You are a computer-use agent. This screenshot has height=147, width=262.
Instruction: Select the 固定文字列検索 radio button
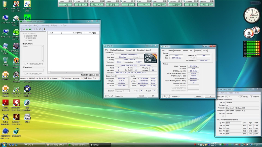[25, 36]
